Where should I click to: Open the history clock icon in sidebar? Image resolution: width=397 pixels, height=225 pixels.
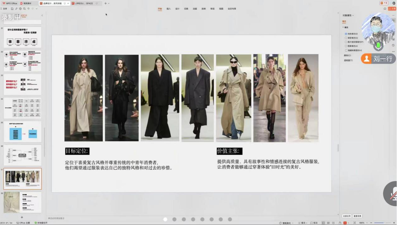[393, 45]
